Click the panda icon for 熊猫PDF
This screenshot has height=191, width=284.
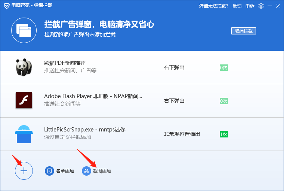tap(24, 67)
